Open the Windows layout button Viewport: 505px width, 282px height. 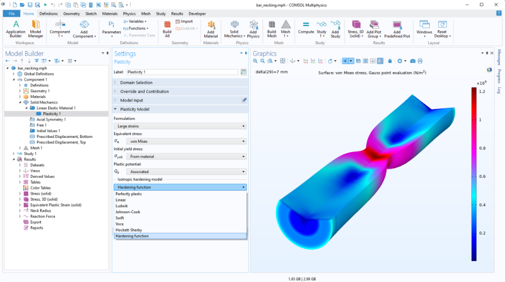pyautogui.click(x=424, y=29)
